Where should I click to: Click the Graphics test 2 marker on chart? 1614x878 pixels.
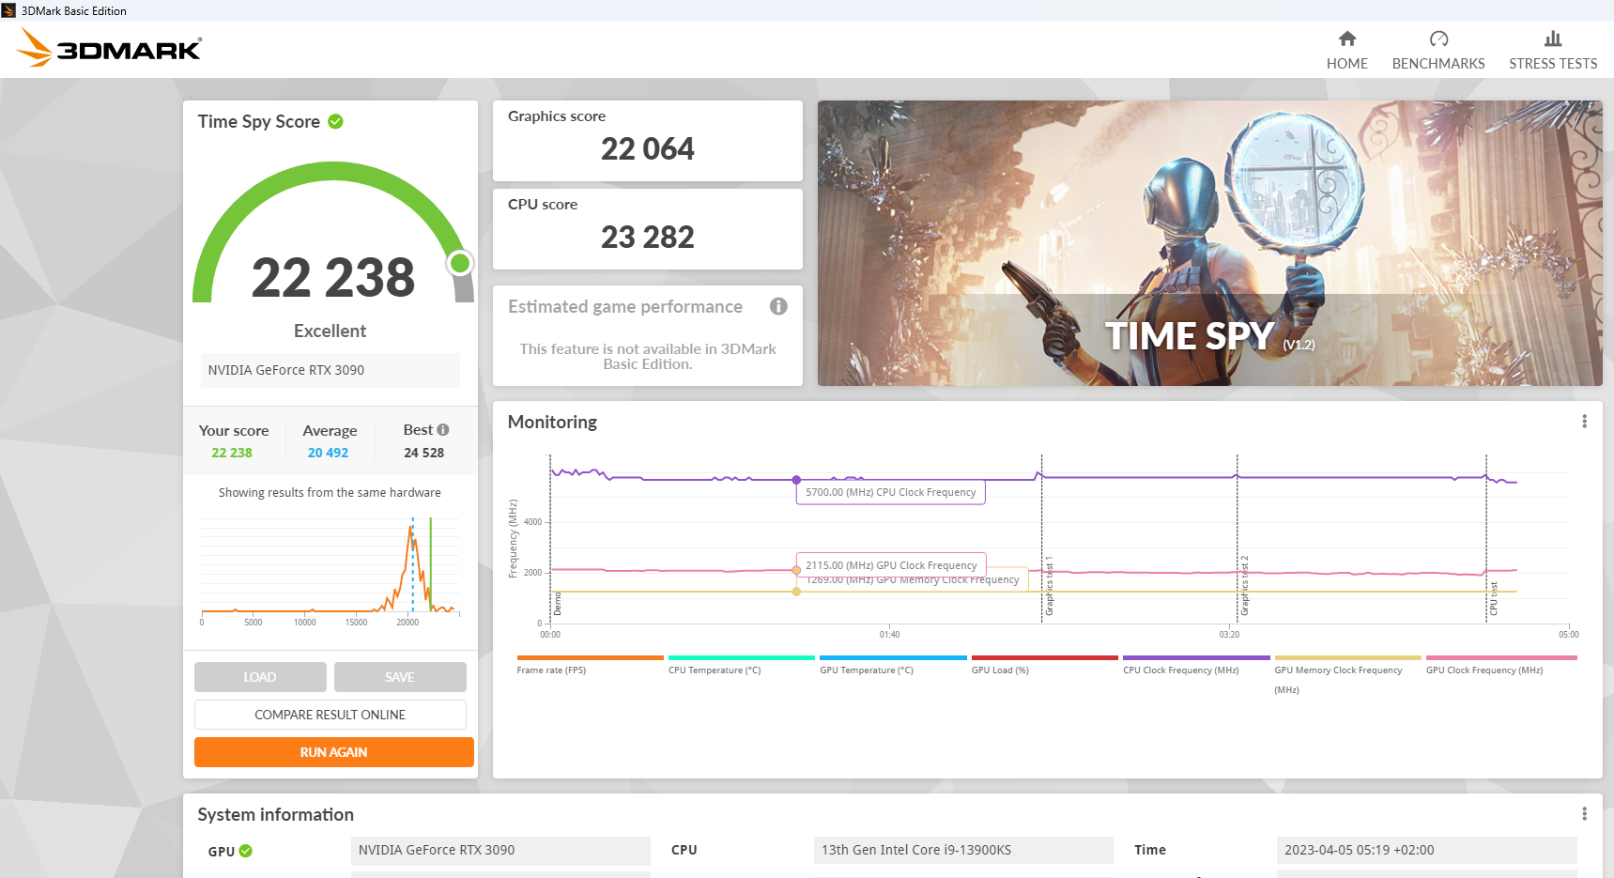point(1245,586)
